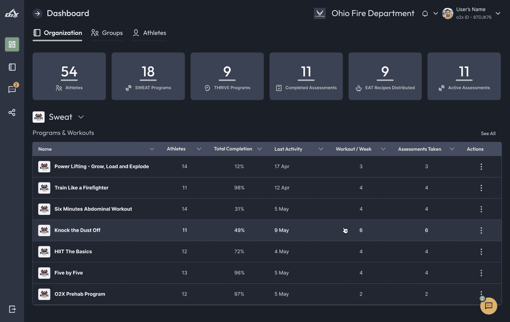This screenshot has width=510, height=322.
Task: Click the arrow icon beside Dashboard title
Action: tap(37, 13)
